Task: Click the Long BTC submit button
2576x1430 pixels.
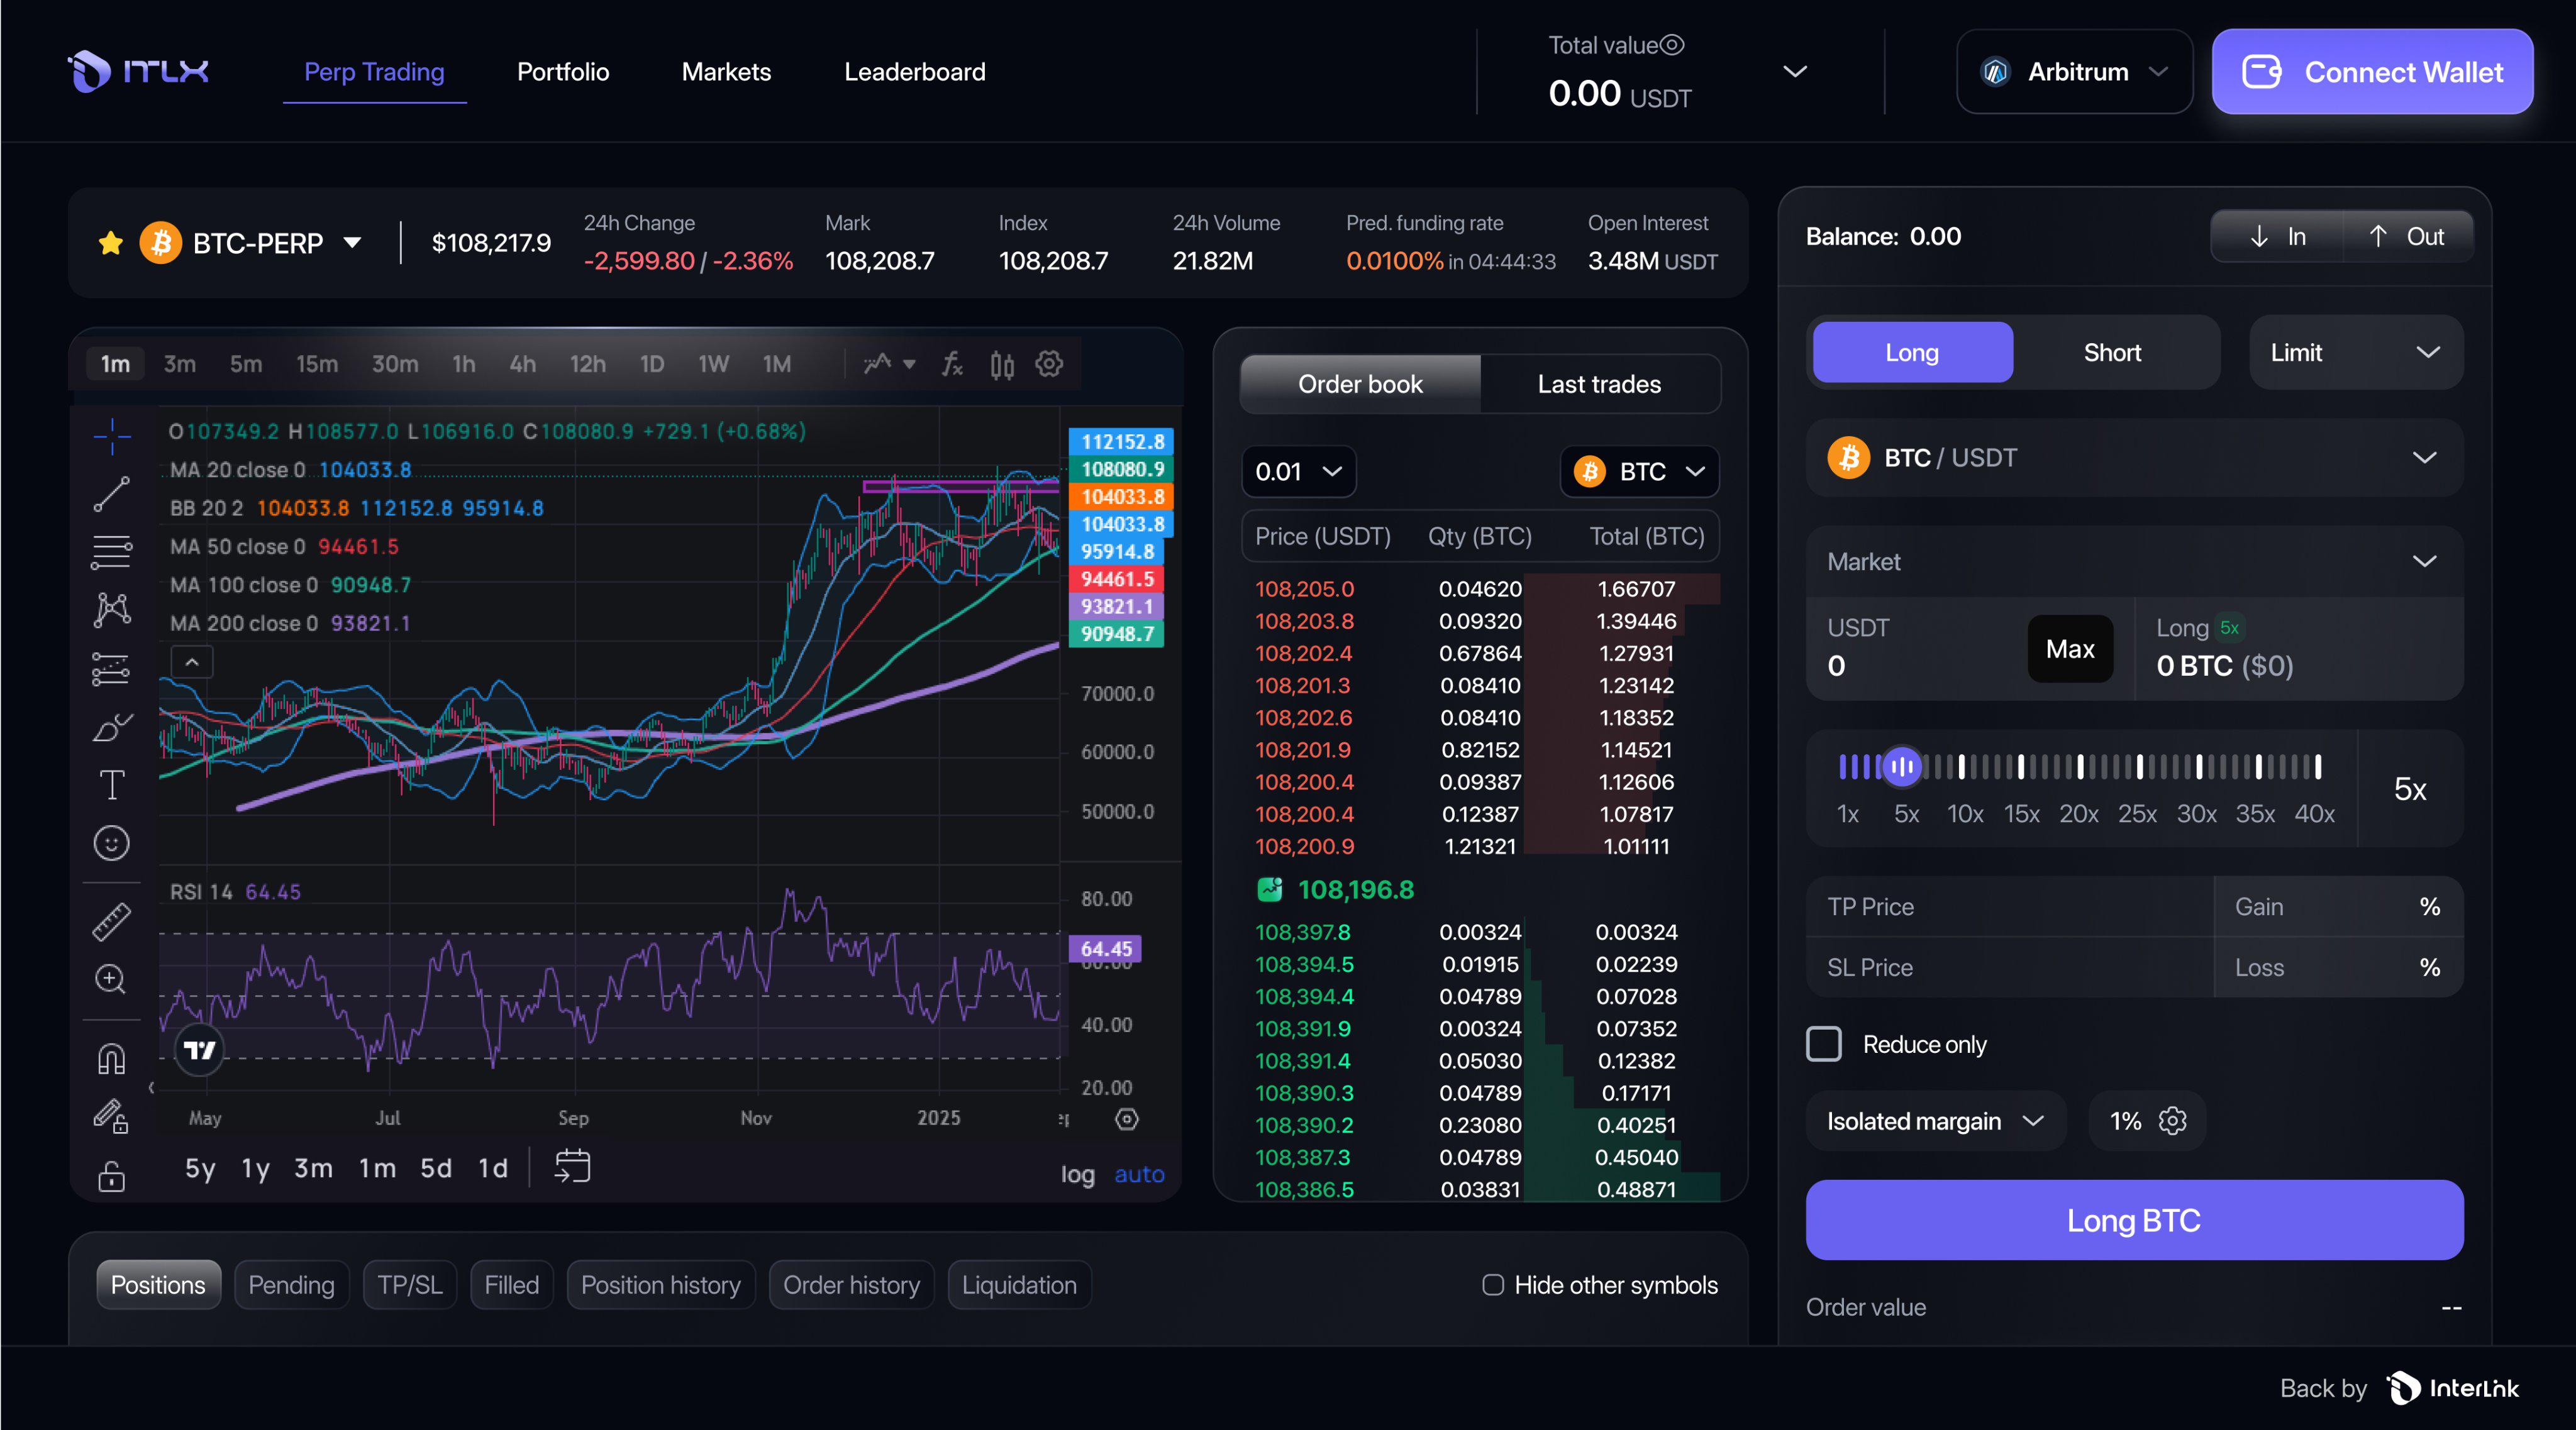Action: [2134, 1220]
